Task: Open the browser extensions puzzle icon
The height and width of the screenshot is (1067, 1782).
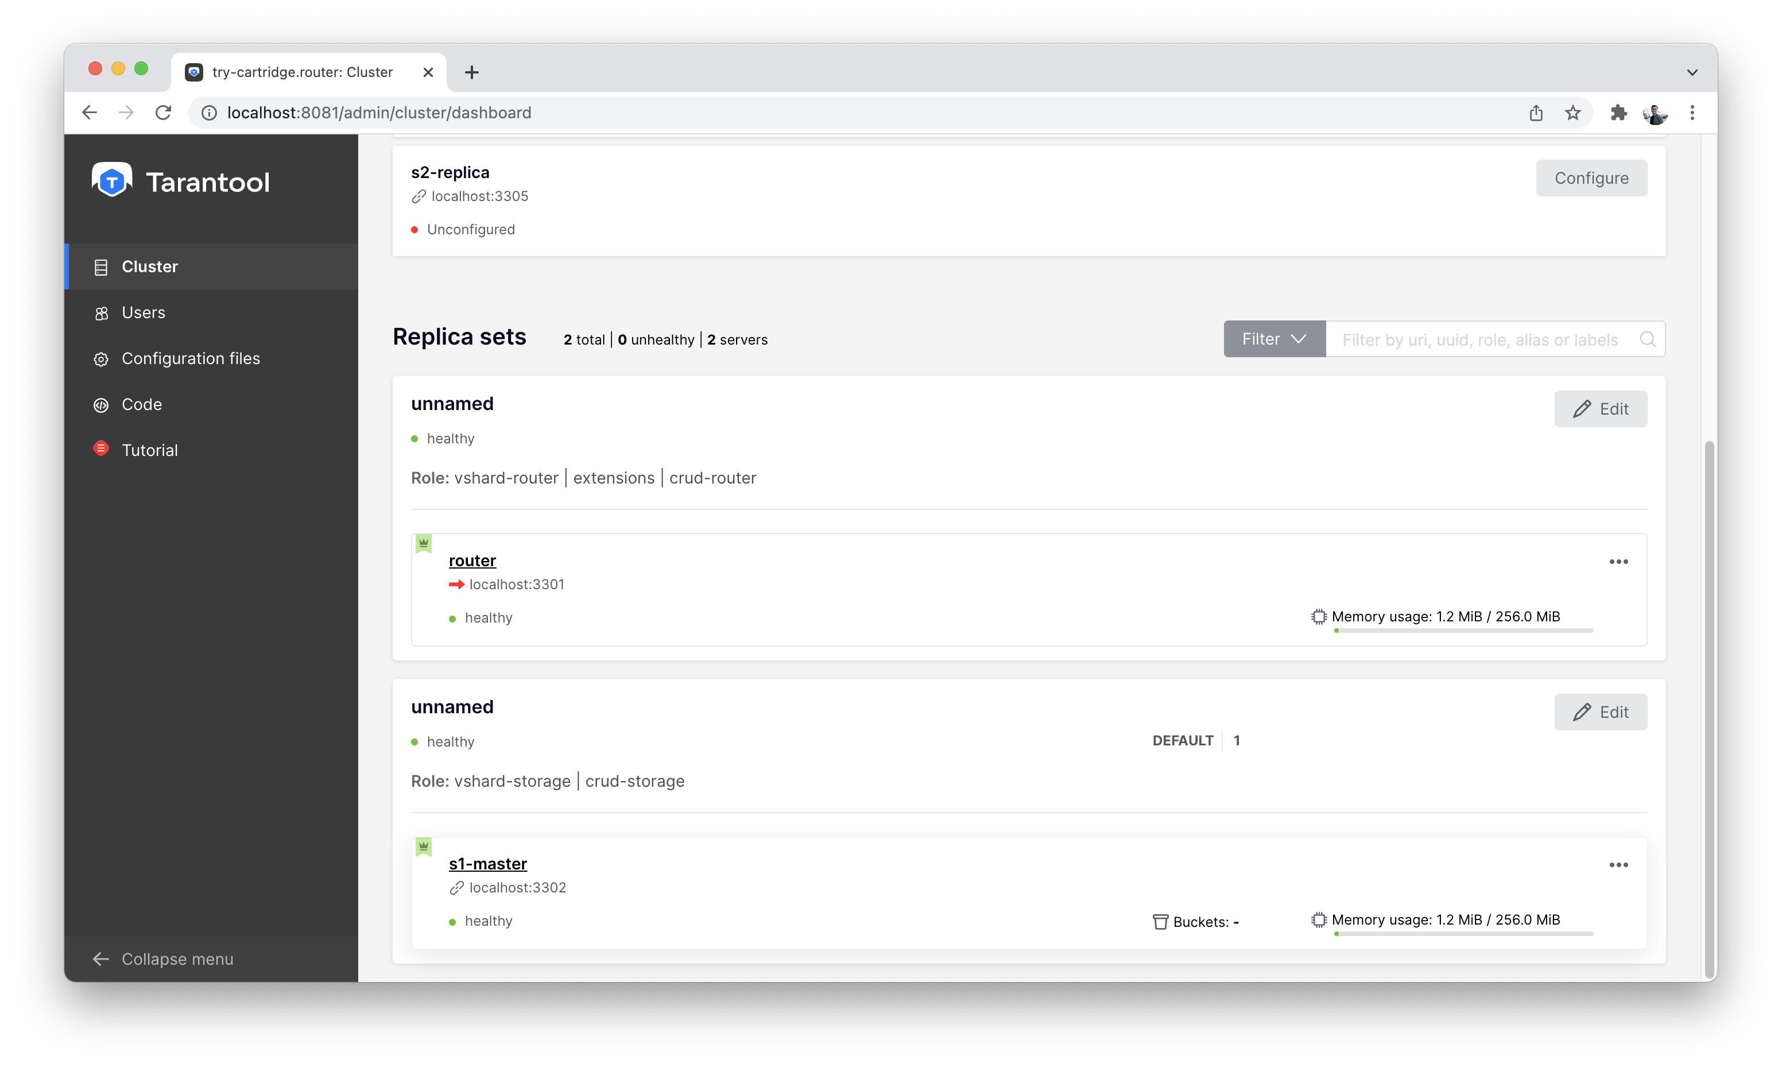Action: 1618,113
